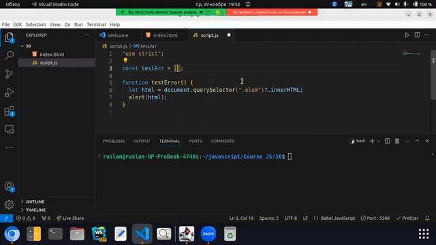Open the Search view in activity bar
Viewport: 436px width, 245px height.
coord(9,55)
